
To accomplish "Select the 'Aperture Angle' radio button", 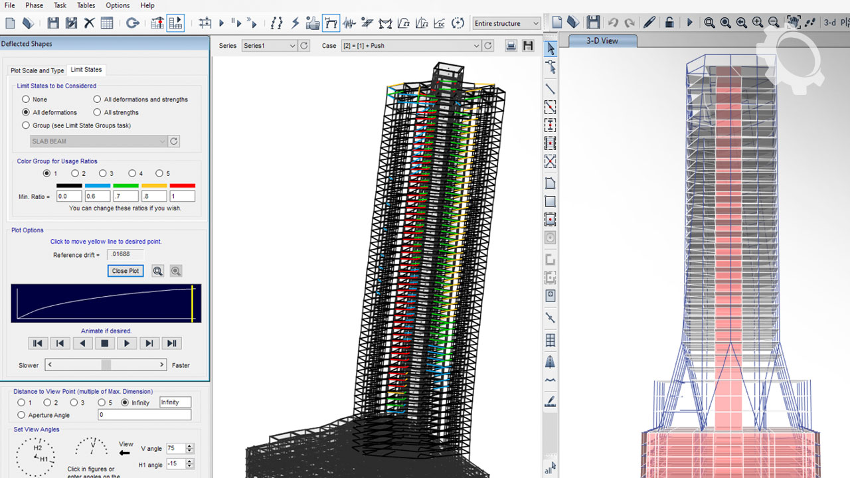I will coord(22,415).
